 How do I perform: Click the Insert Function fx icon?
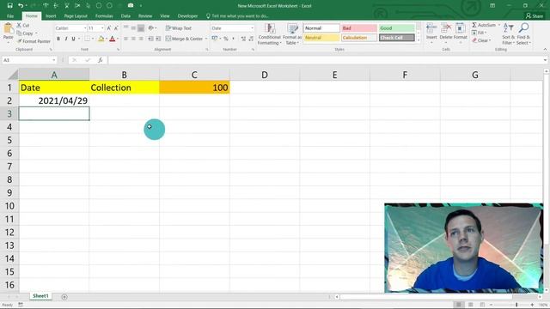101,60
